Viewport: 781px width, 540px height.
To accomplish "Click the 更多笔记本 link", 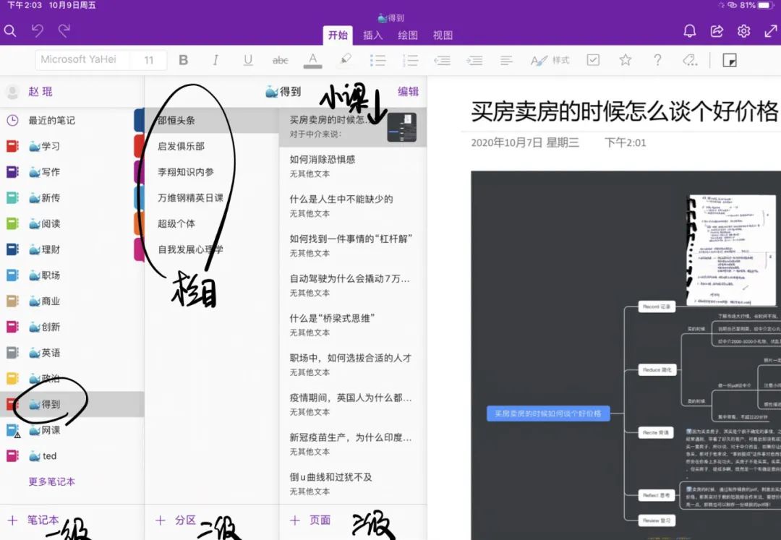I will [x=51, y=481].
